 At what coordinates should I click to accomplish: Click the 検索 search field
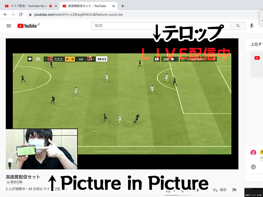[x=161, y=26]
